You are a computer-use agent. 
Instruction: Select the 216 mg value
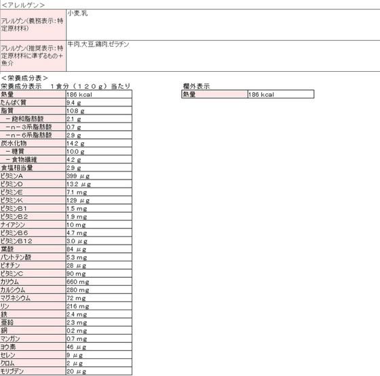[x=99, y=306]
